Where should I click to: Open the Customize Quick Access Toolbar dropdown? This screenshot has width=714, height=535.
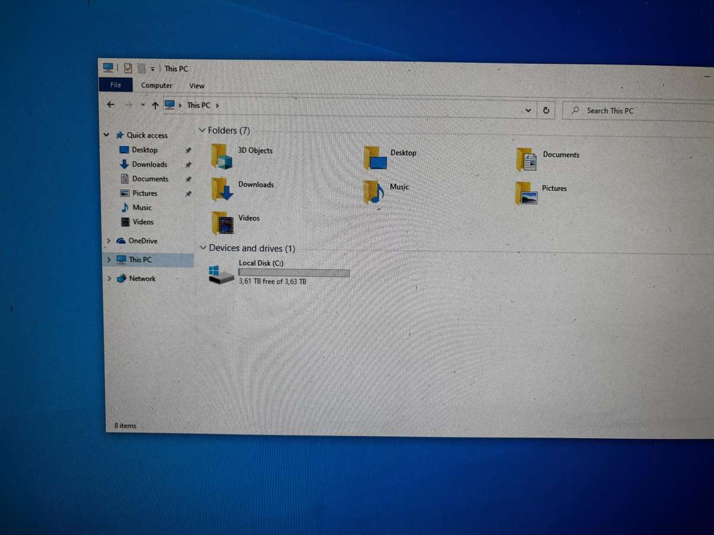(153, 68)
